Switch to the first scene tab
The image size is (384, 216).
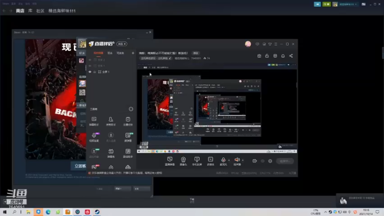[98, 53]
